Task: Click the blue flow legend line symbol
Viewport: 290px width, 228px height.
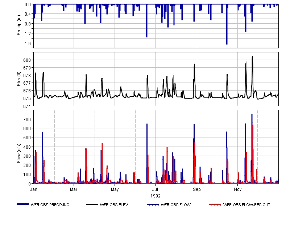Action: click(x=153, y=205)
